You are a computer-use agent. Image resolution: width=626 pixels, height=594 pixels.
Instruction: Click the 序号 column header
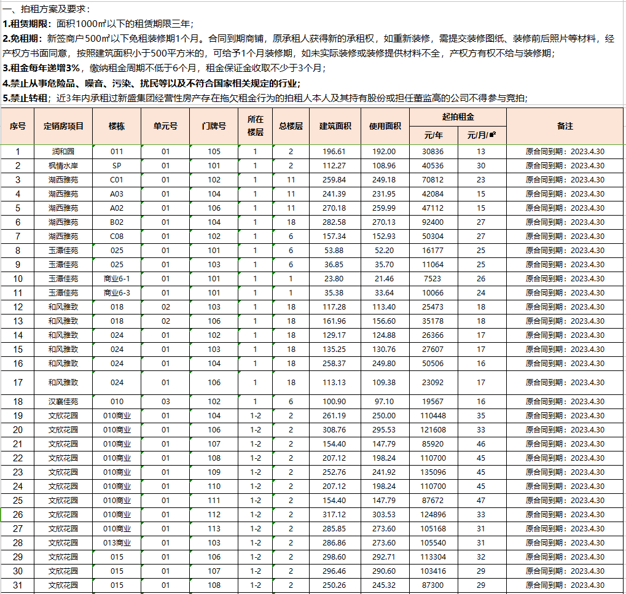18,126
